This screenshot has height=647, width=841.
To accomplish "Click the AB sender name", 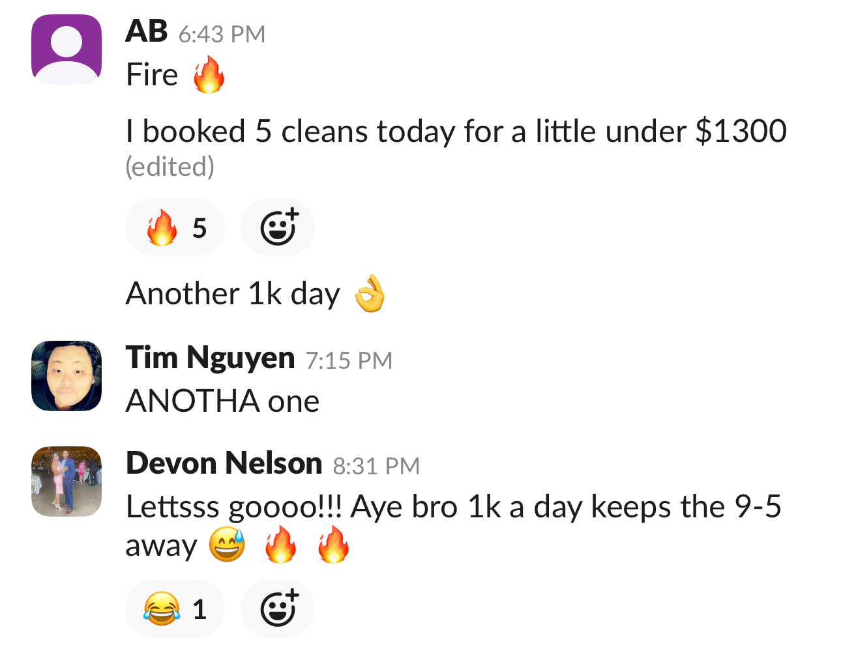I will pyautogui.click(x=147, y=31).
